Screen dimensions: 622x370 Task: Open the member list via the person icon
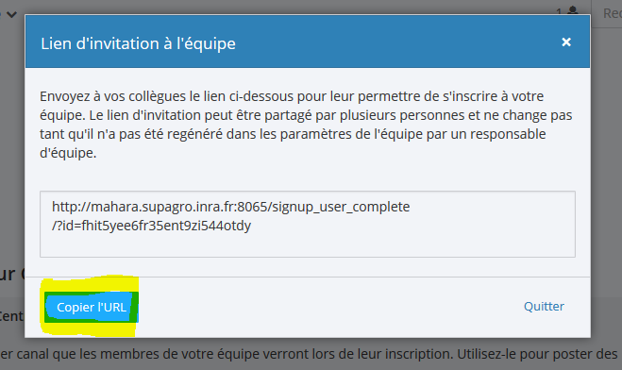(x=572, y=10)
